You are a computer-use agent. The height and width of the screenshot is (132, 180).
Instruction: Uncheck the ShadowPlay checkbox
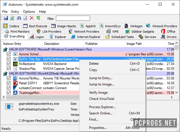coord(9,68)
